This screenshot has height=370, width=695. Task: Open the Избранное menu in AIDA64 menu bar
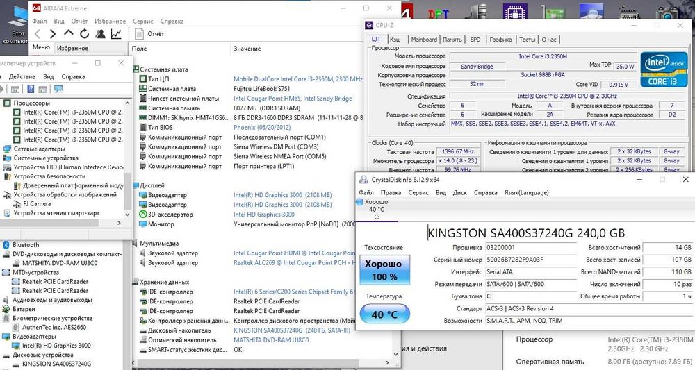tap(110, 21)
